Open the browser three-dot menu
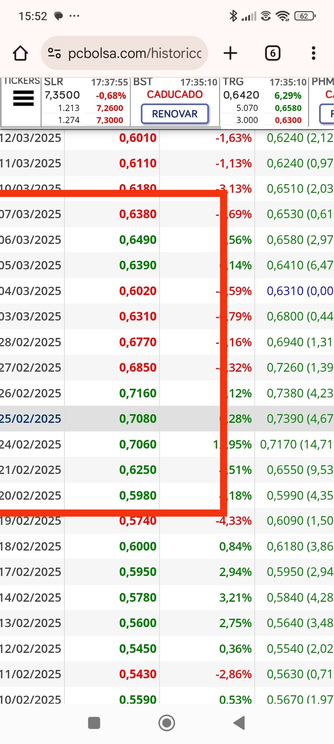Screen dimensions: 334x744 [x=314, y=53]
